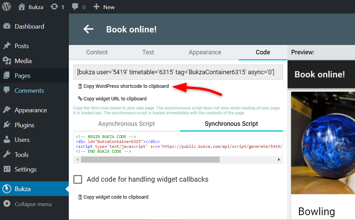Image resolution: width=355 pixels, height=220 pixels.
Task: Open the WordPress logo menu
Action: 6,7
